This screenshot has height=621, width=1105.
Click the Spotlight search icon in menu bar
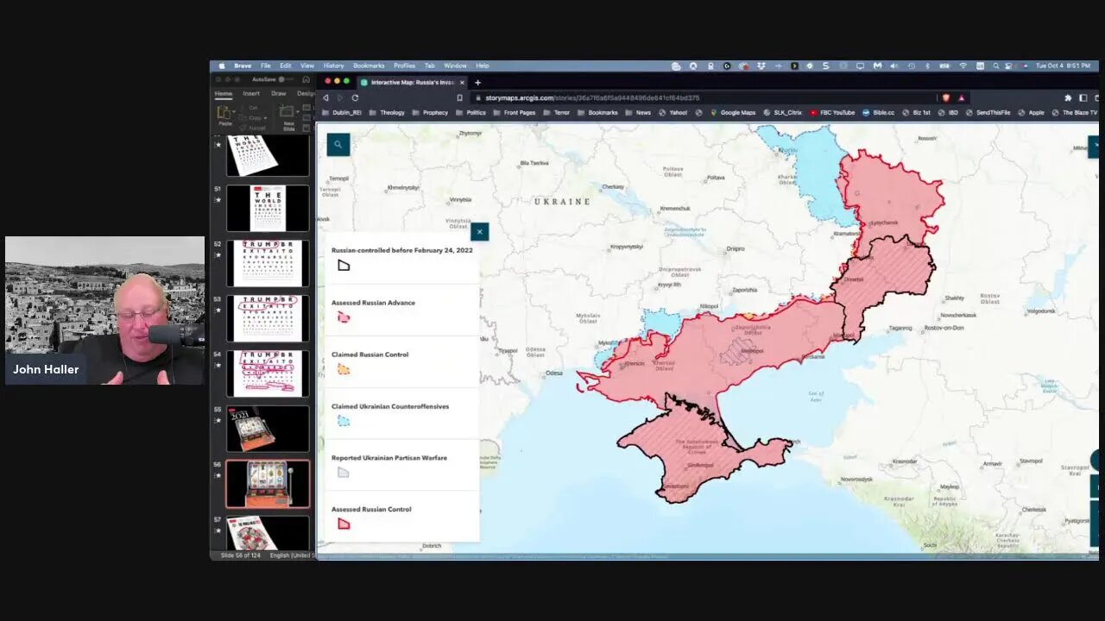click(x=995, y=66)
